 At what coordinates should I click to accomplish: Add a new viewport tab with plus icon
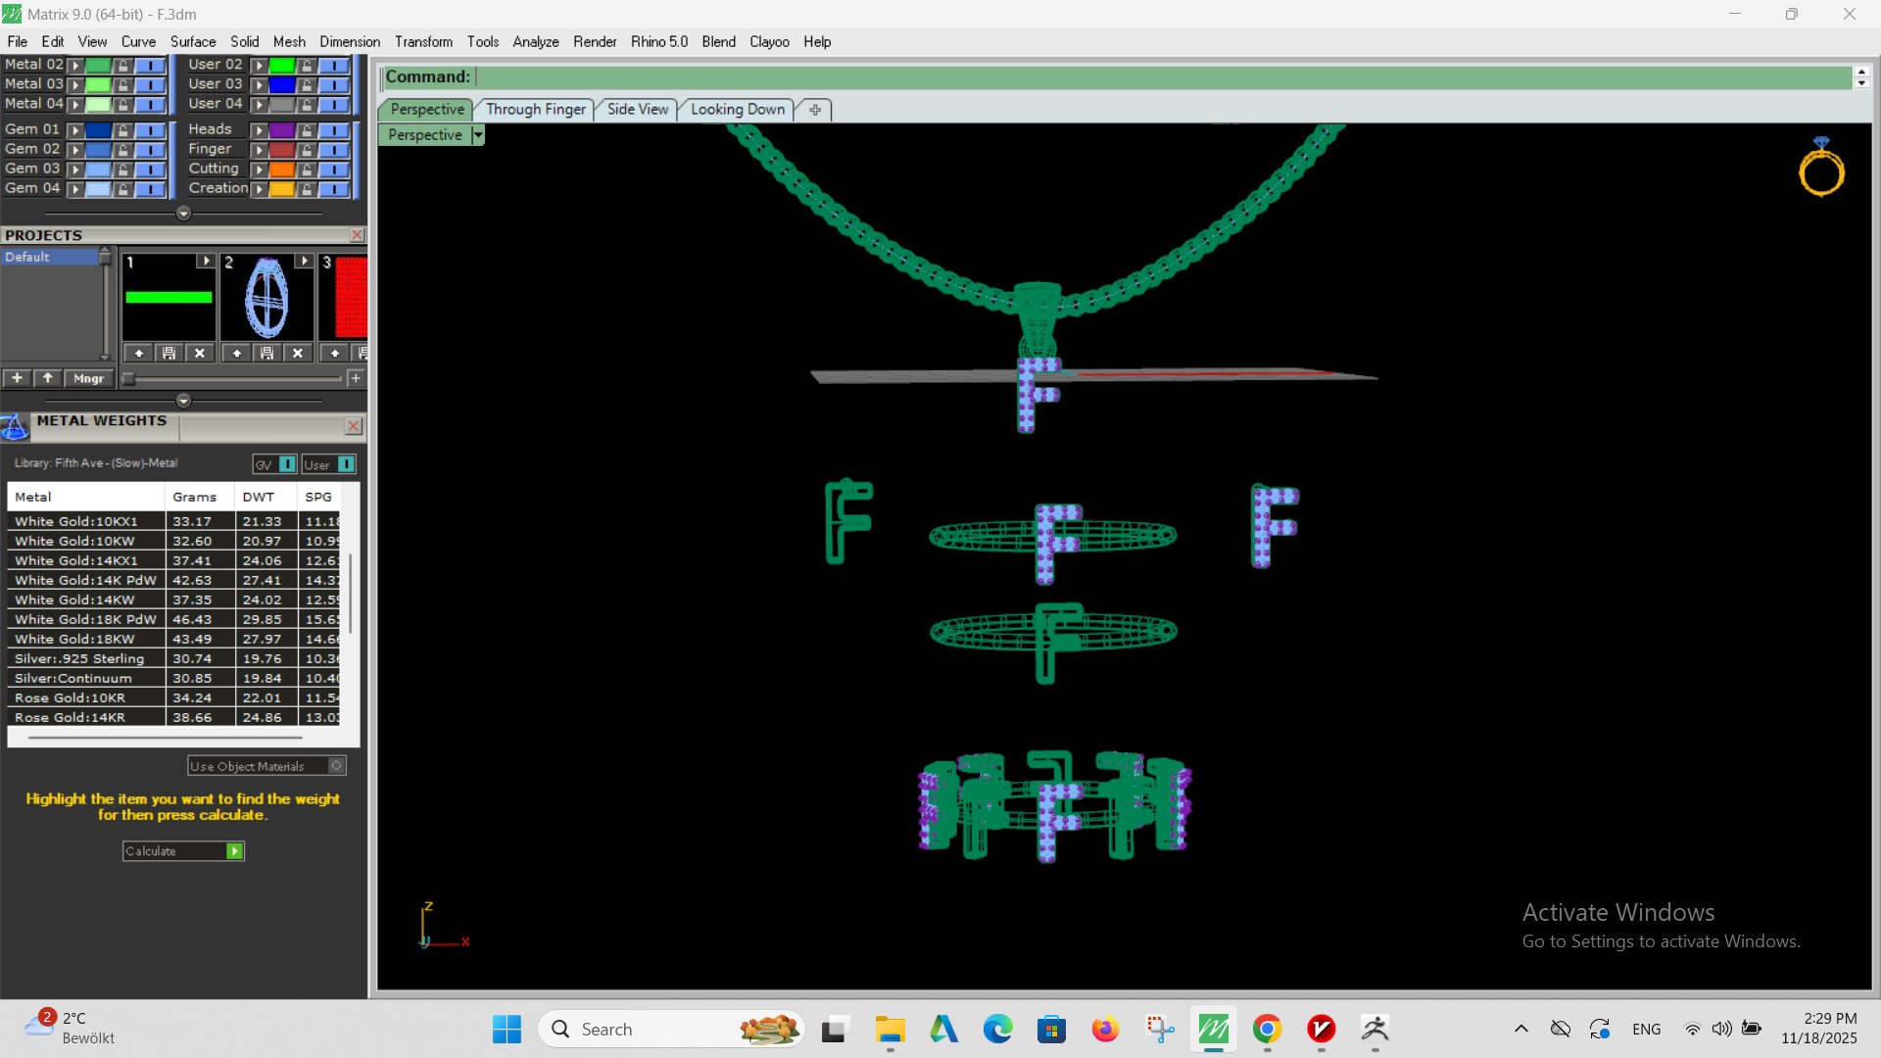(x=815, y=110)
